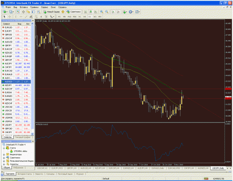Screen dimensions: 233x181
Task: Expand the Индикаторы tree node
Action: point(4,155)
